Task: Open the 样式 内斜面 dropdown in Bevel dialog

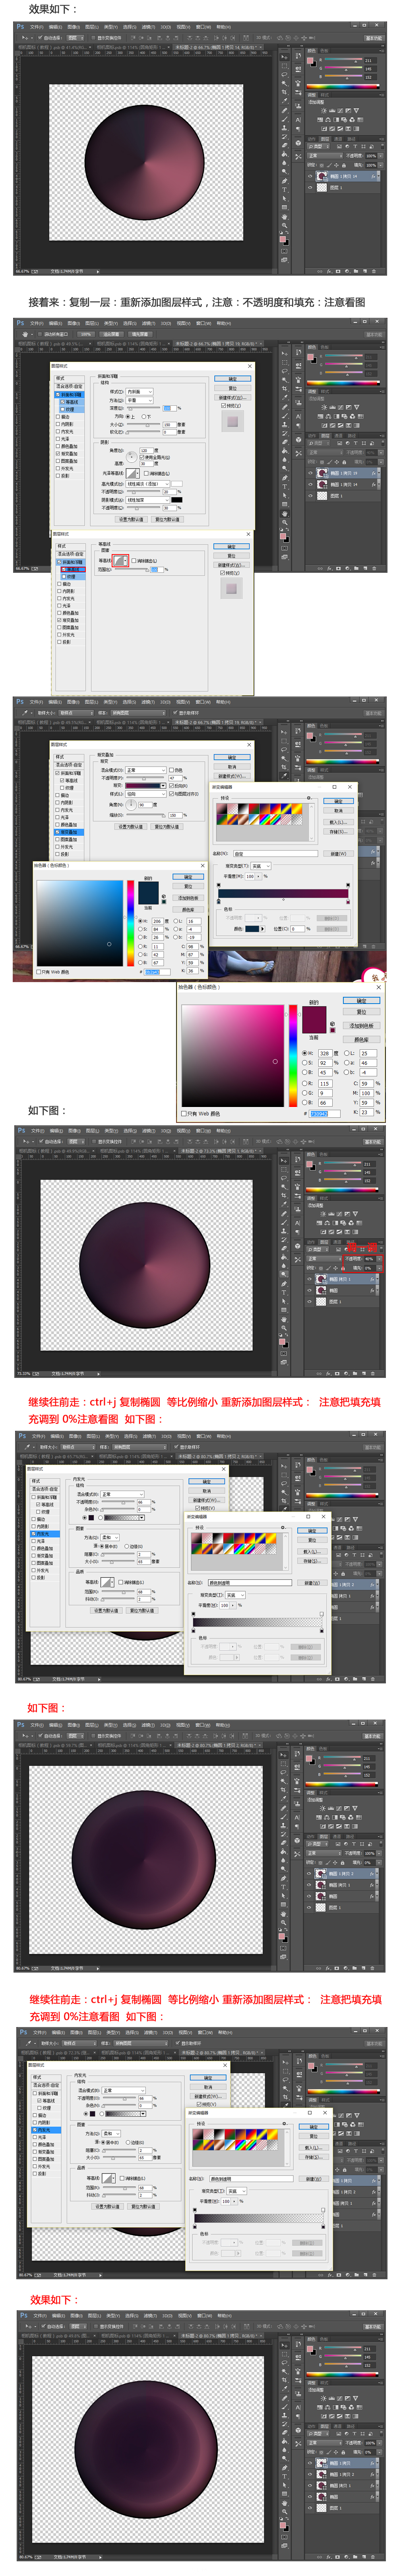Action: 140,392
